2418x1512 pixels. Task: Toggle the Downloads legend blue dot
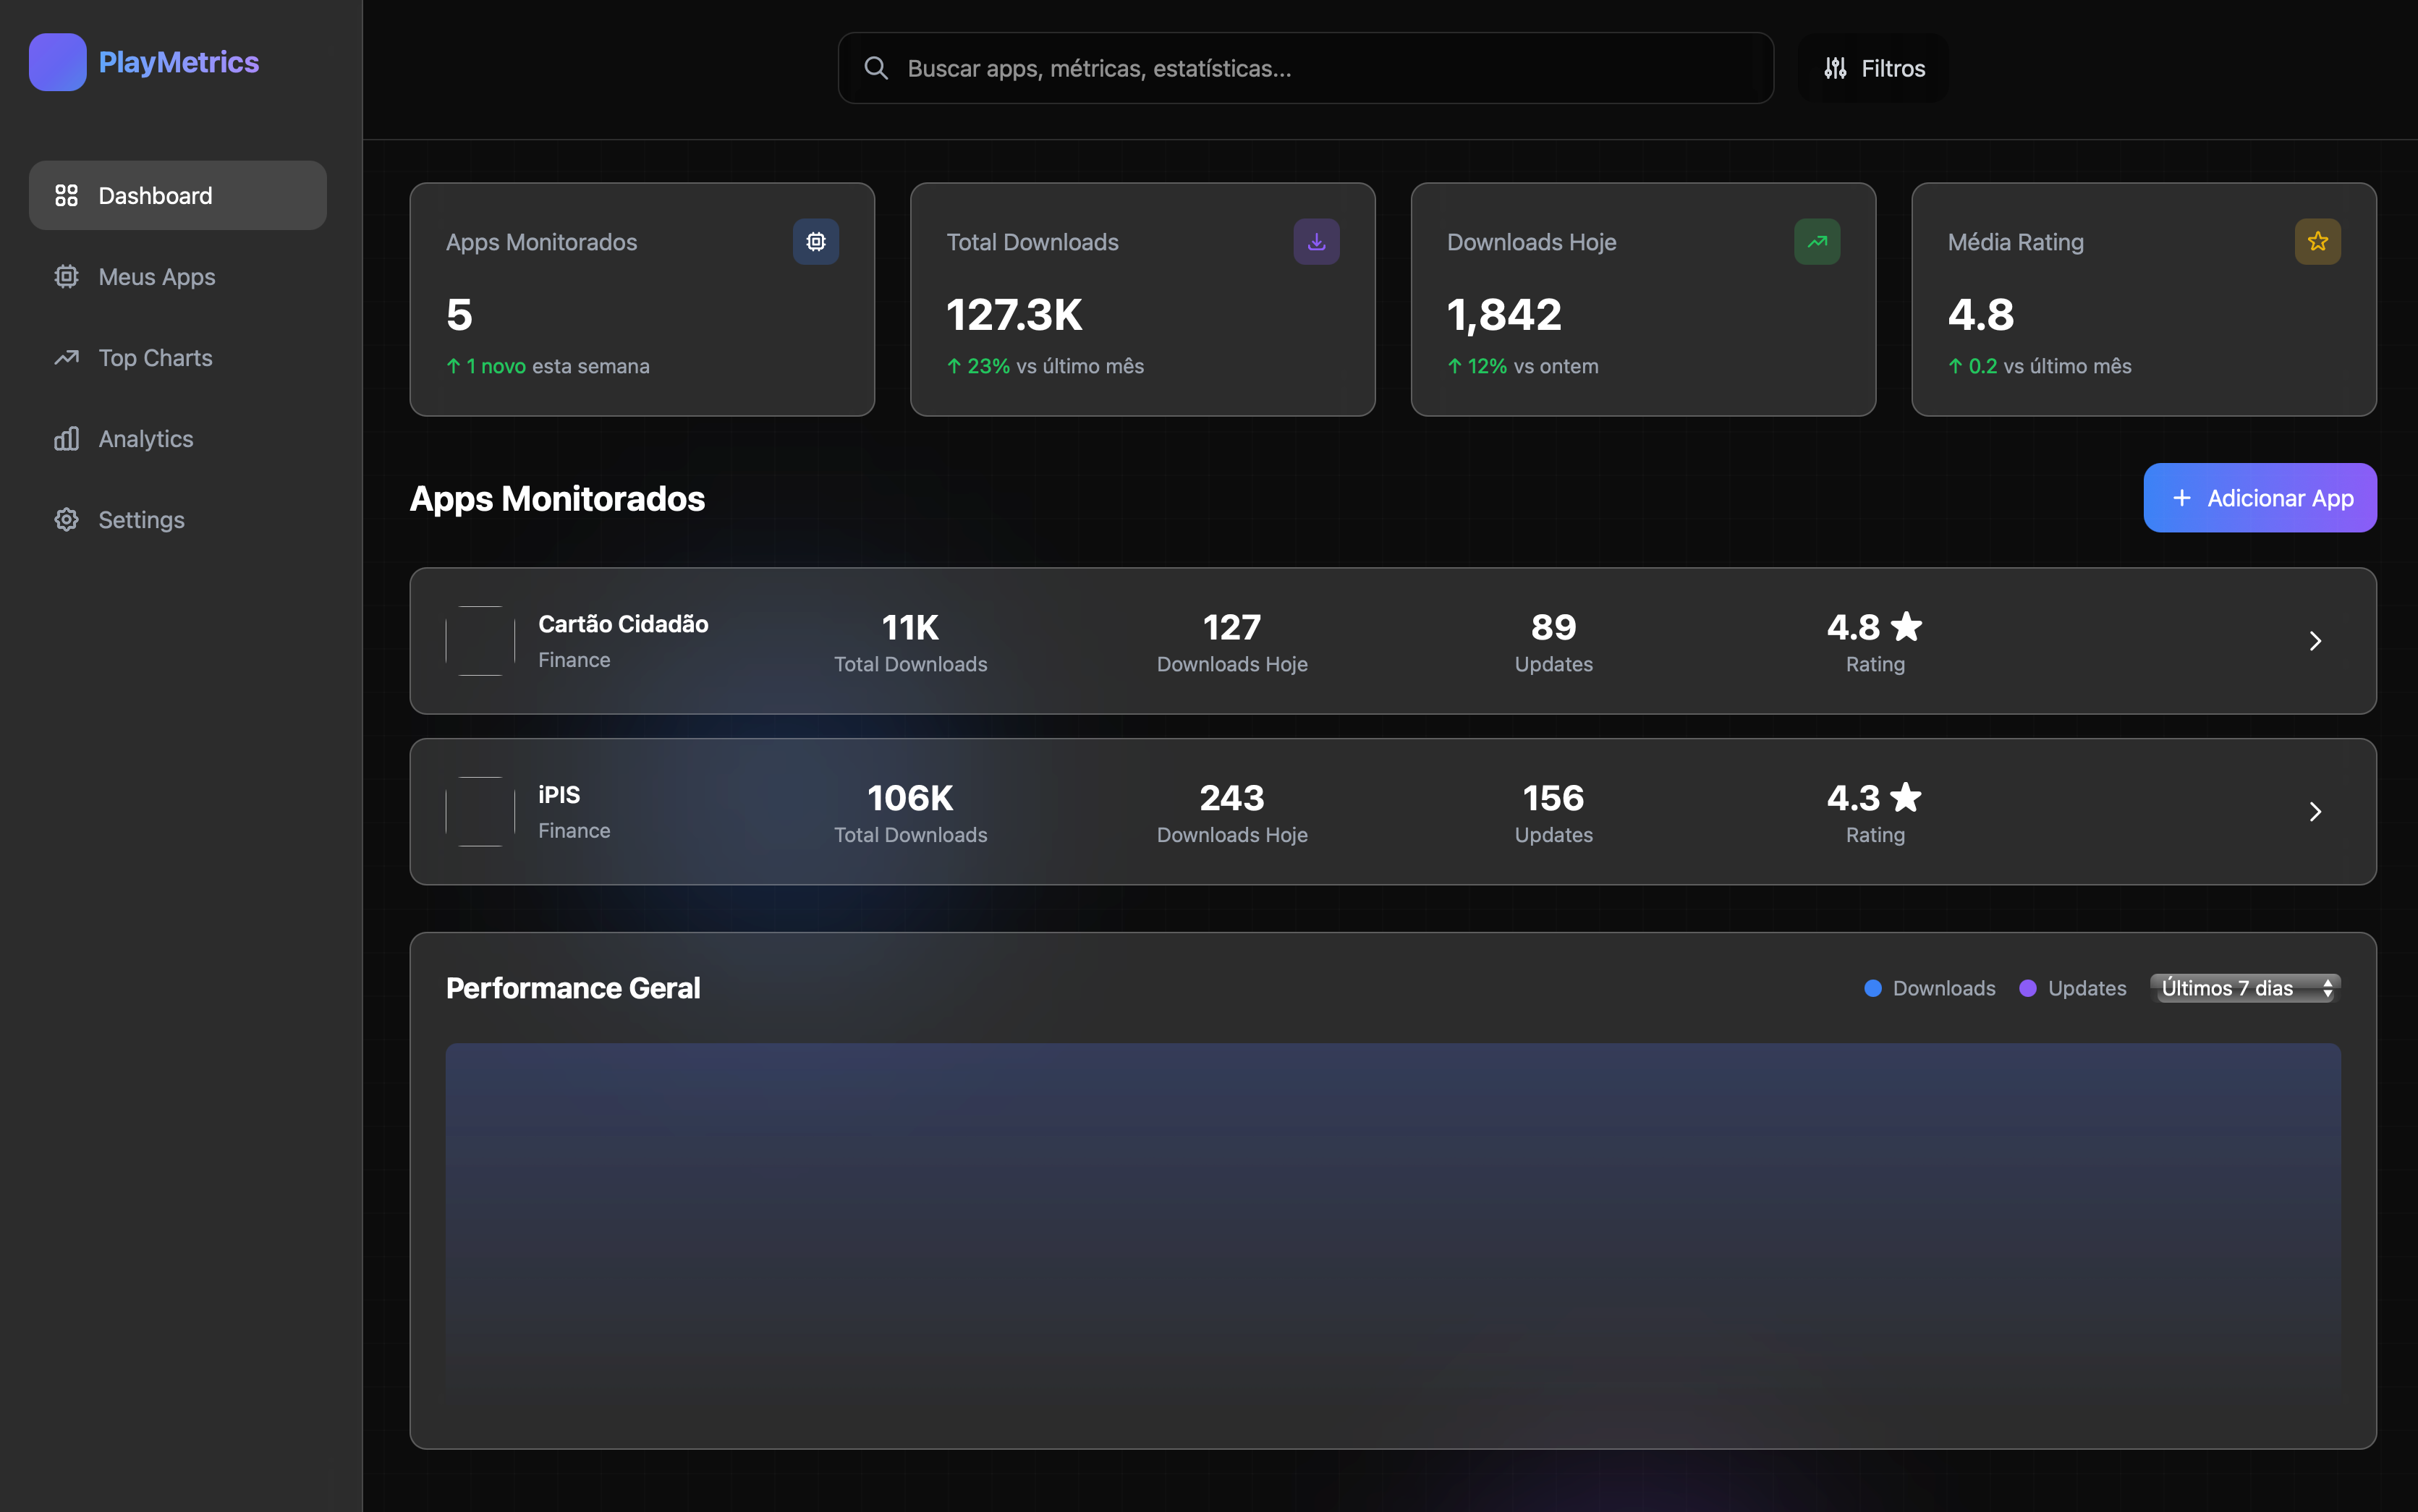tap(1873, 988)
